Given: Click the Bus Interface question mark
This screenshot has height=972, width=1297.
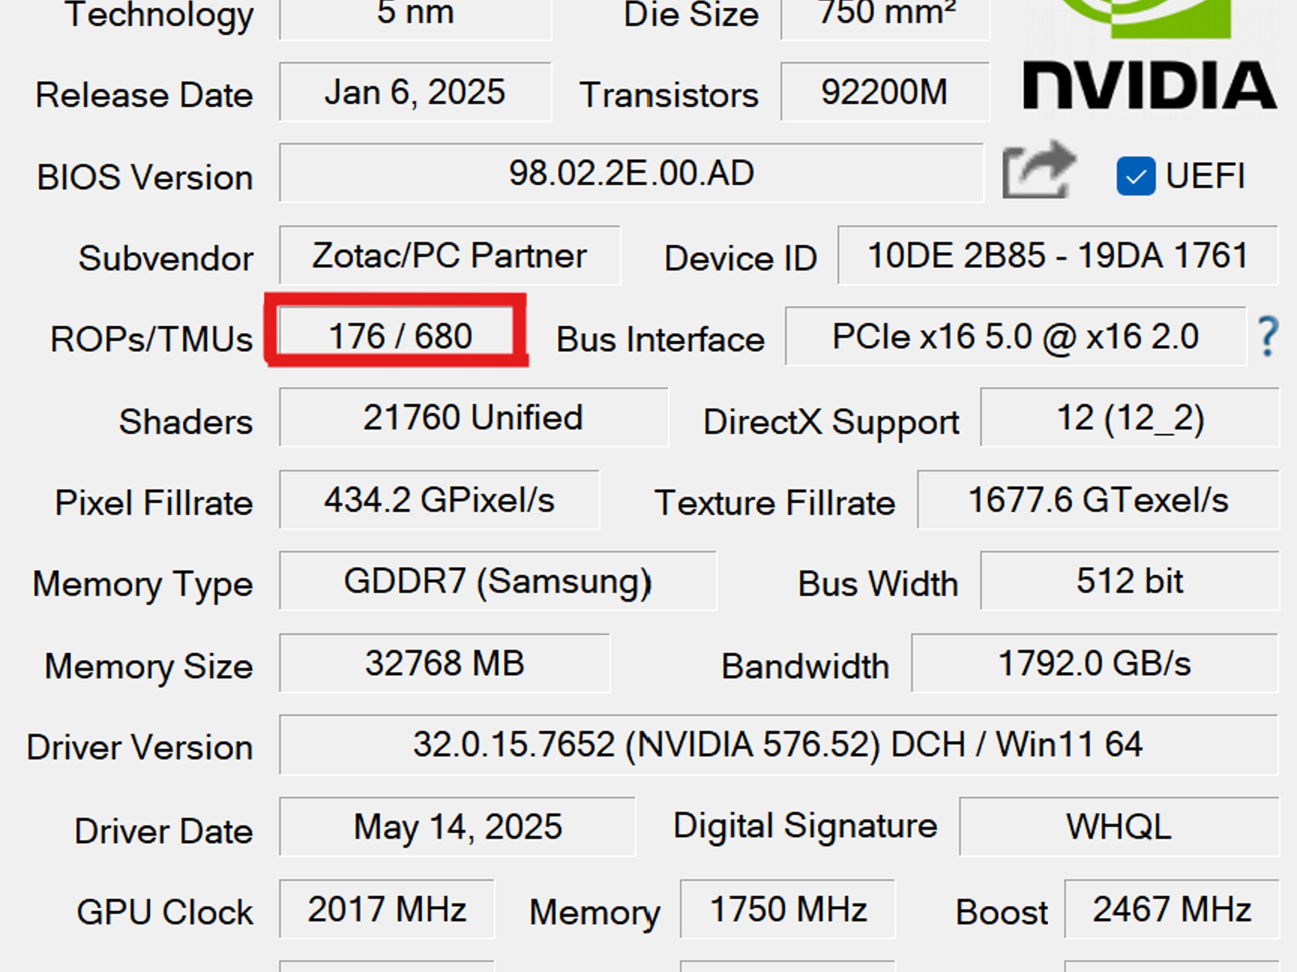Looking at the screenshot, I should tap(1268, 337).
